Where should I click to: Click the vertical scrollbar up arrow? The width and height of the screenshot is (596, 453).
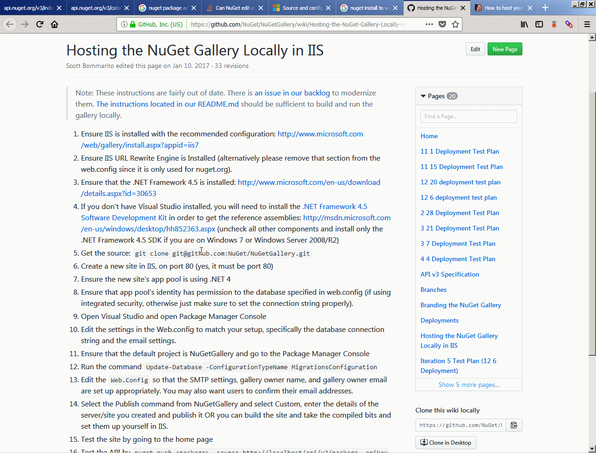pyautogui.click(x=592, y=37)
